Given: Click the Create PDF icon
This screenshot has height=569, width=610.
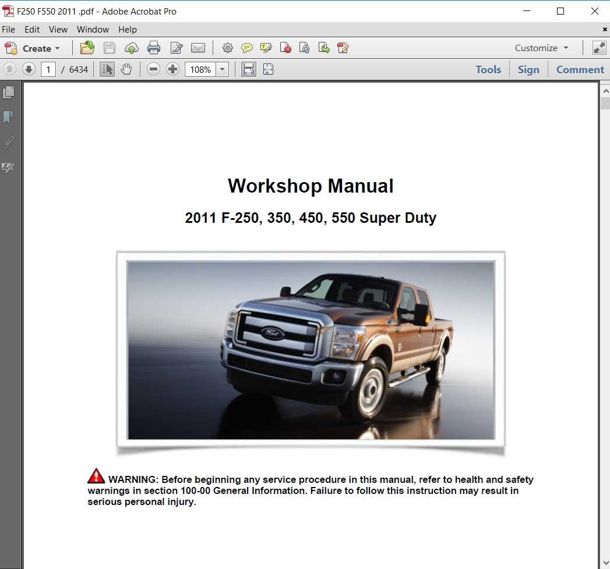Looking at the screenshot, I should pyautogui.click(x=11, y=48).
